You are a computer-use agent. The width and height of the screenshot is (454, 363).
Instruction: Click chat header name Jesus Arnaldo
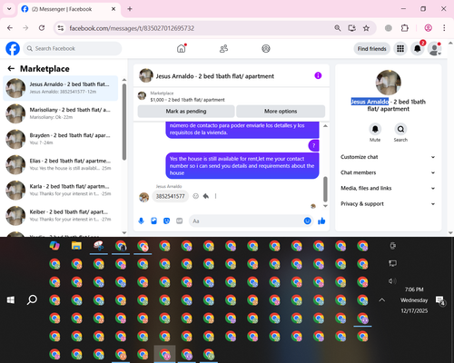tap(215, 76)
